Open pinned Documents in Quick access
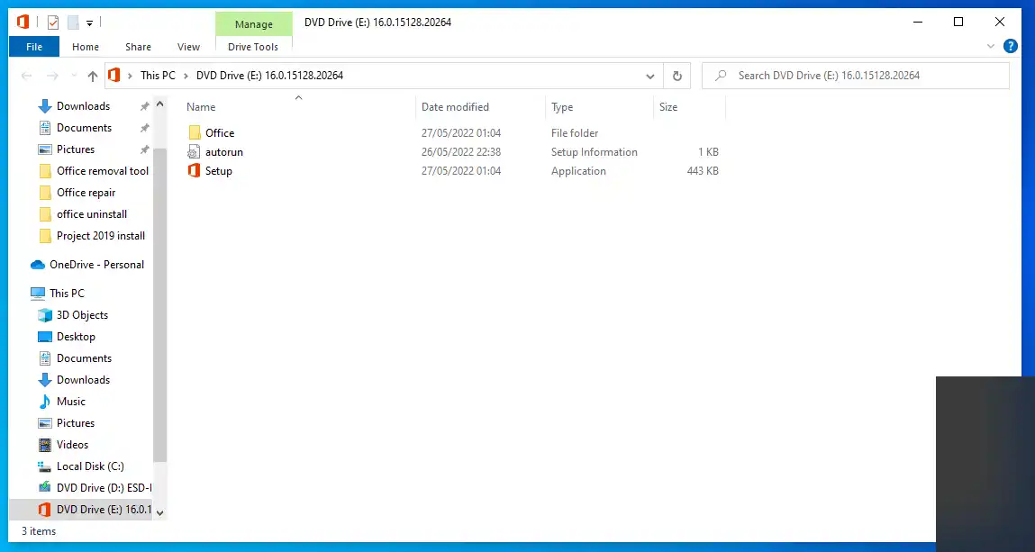This screenshot has height=552, width=1035. click(84, 128)
